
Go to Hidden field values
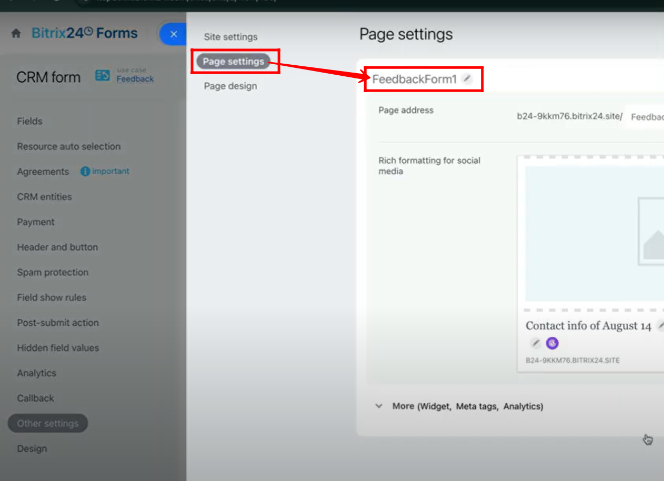click(58, 348)
